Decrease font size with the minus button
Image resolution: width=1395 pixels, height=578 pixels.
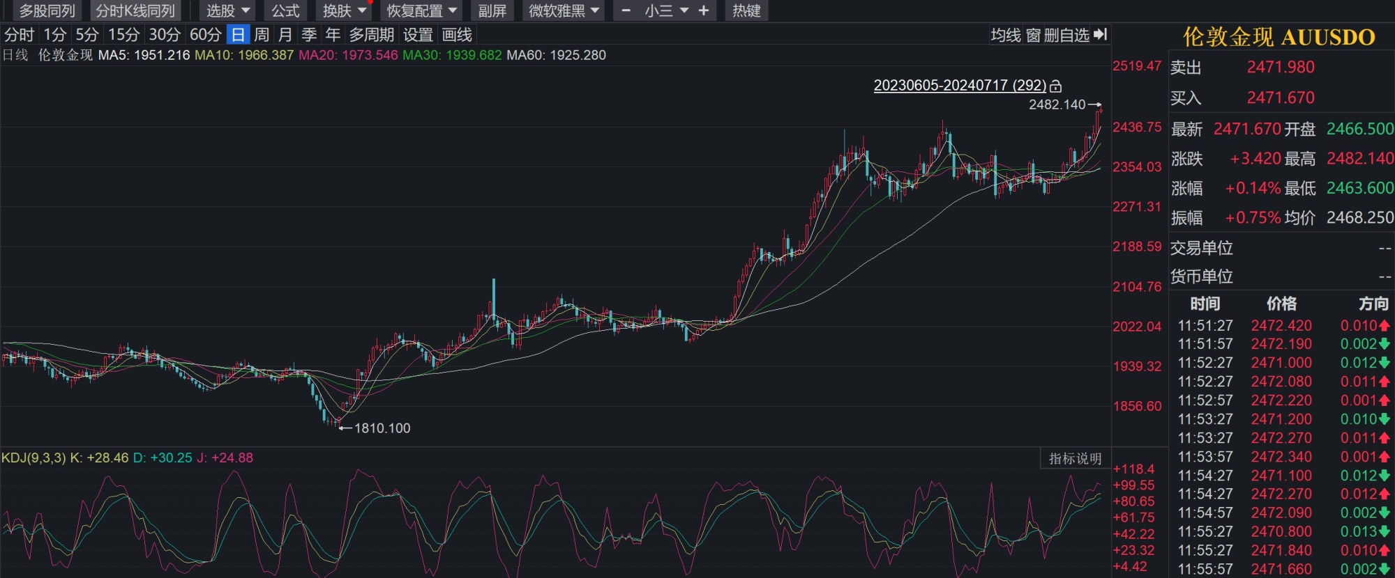point(626,10)
